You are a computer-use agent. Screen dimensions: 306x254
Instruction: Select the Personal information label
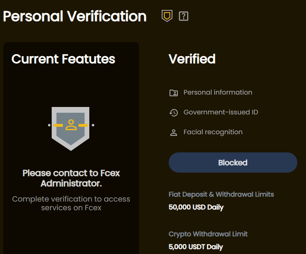click(218, 93)
